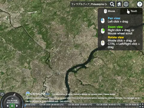Click the Zoom view mouse icon
This screenshot has height=108, width=144.
(103, 31)
